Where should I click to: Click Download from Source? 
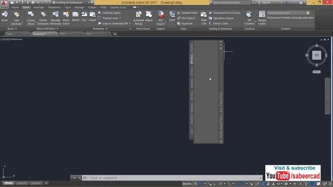pyautogui.click(x=224, y=12)
